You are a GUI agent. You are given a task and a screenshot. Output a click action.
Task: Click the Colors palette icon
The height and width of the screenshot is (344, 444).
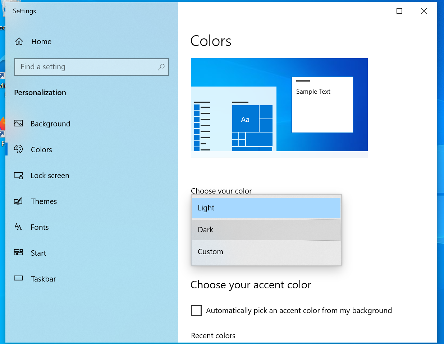(18, 149)
